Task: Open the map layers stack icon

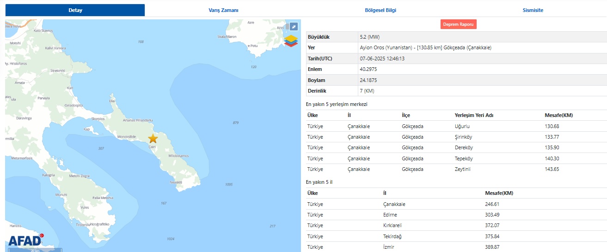Action: 291,41
